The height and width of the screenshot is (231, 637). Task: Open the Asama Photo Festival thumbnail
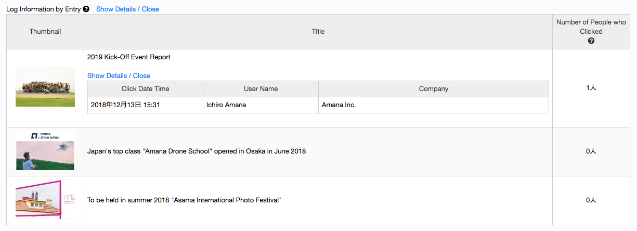point(45,200)
